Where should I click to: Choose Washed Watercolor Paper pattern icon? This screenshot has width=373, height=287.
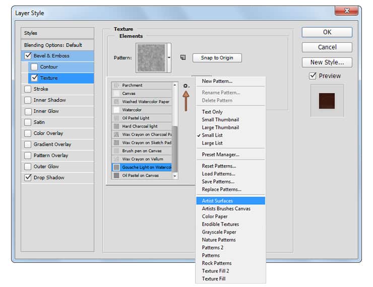click(116, 102)
